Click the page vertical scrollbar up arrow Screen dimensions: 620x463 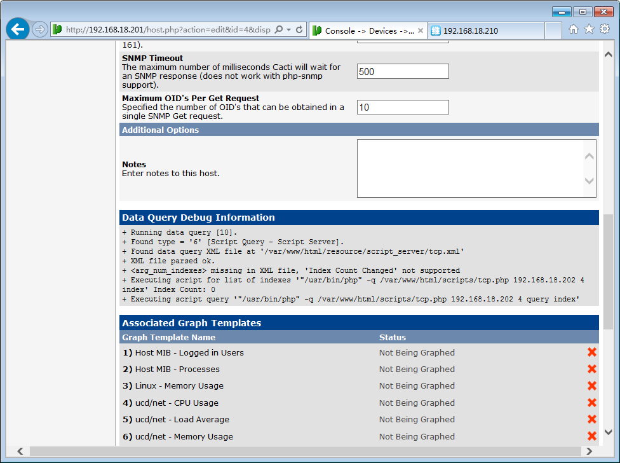click(x=609, y=55)
